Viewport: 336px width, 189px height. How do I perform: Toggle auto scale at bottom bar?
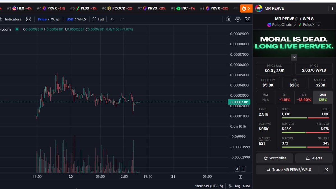(246, 186)
